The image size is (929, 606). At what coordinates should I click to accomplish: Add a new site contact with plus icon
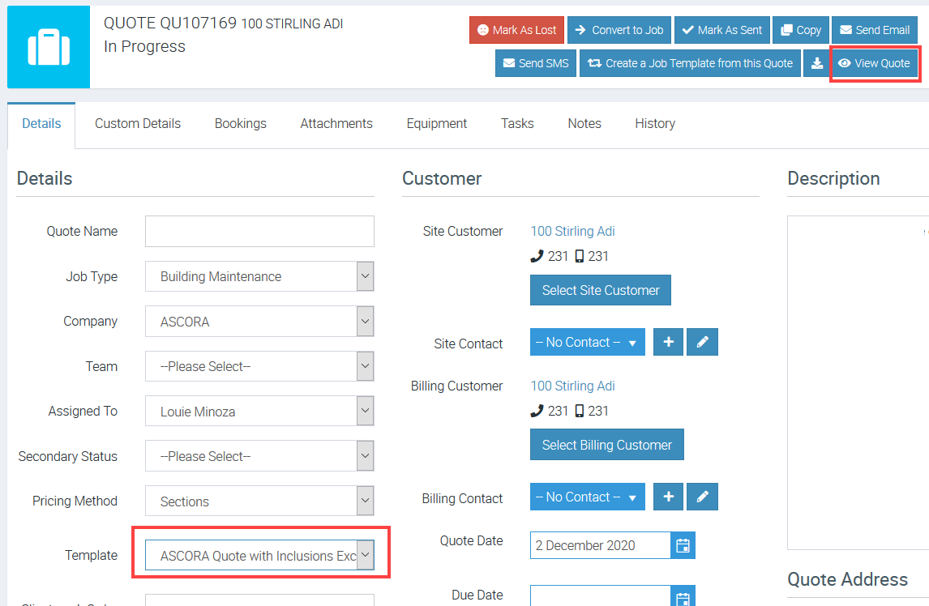pyautogui.click(x=668, y=342)
